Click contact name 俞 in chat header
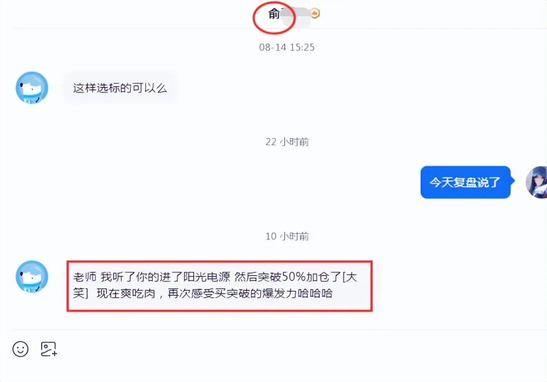The image size is (547, 382). point(274,14)
